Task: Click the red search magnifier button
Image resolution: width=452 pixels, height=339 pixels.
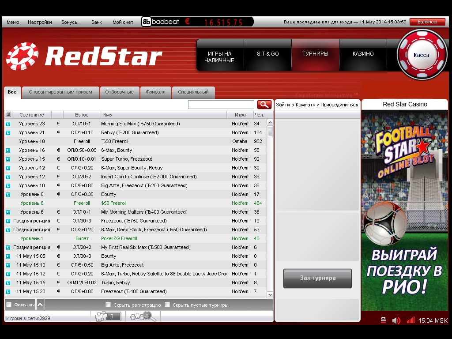Action: tap(264, 105)
